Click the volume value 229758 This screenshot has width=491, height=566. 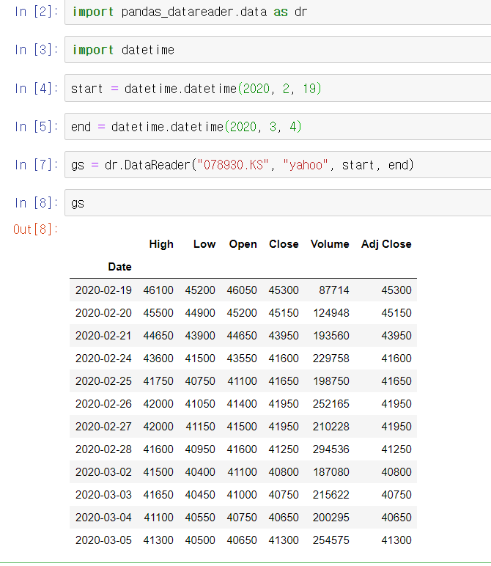[x=331, y=358]
